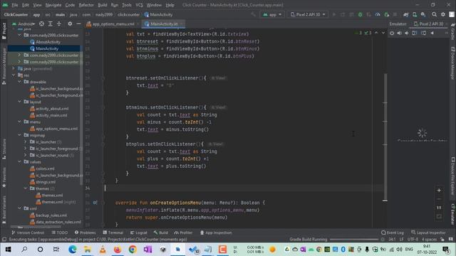Toggle read-only lock icon in status bar

pos(442,240)
